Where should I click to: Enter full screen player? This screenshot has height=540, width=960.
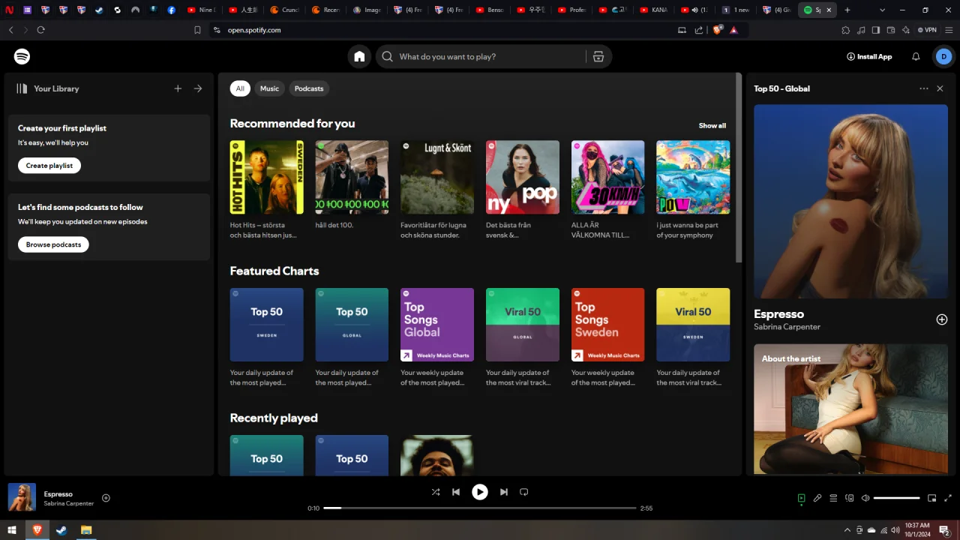[948, 498]
